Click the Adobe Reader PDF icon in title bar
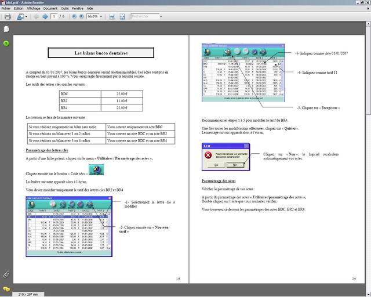The image size is (371, 297). point(3,2)
